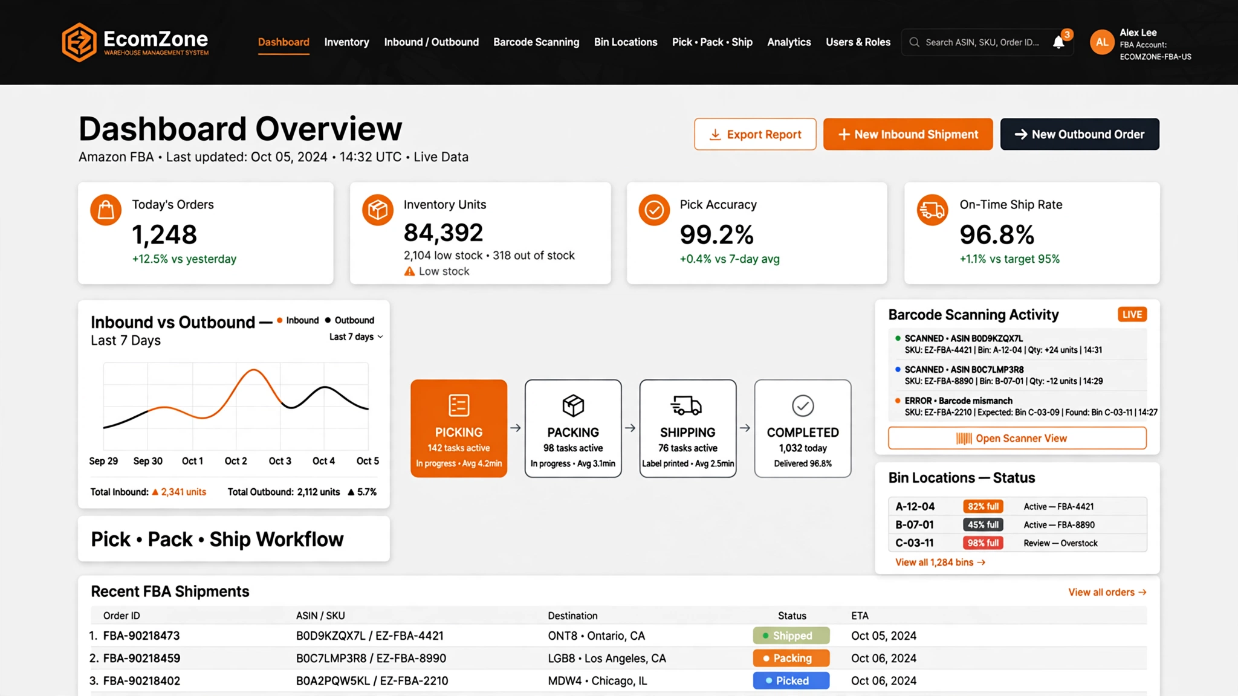Click the search magnifier icon

pos(914,42)
